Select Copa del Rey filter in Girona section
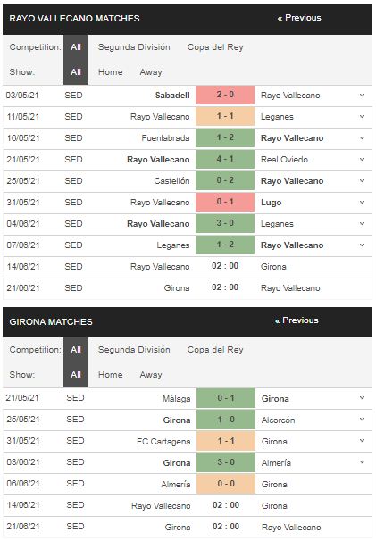Screen dimensions: 376x540 215,350
